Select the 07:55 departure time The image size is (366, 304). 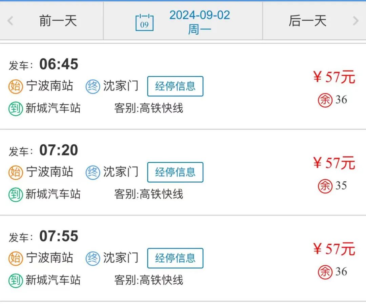pyautogui.click(x=59, y=236)
